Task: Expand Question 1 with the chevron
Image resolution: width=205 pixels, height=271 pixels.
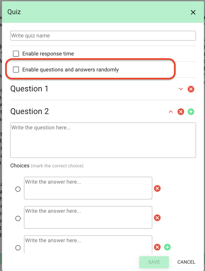Action: tap(181, 89)
